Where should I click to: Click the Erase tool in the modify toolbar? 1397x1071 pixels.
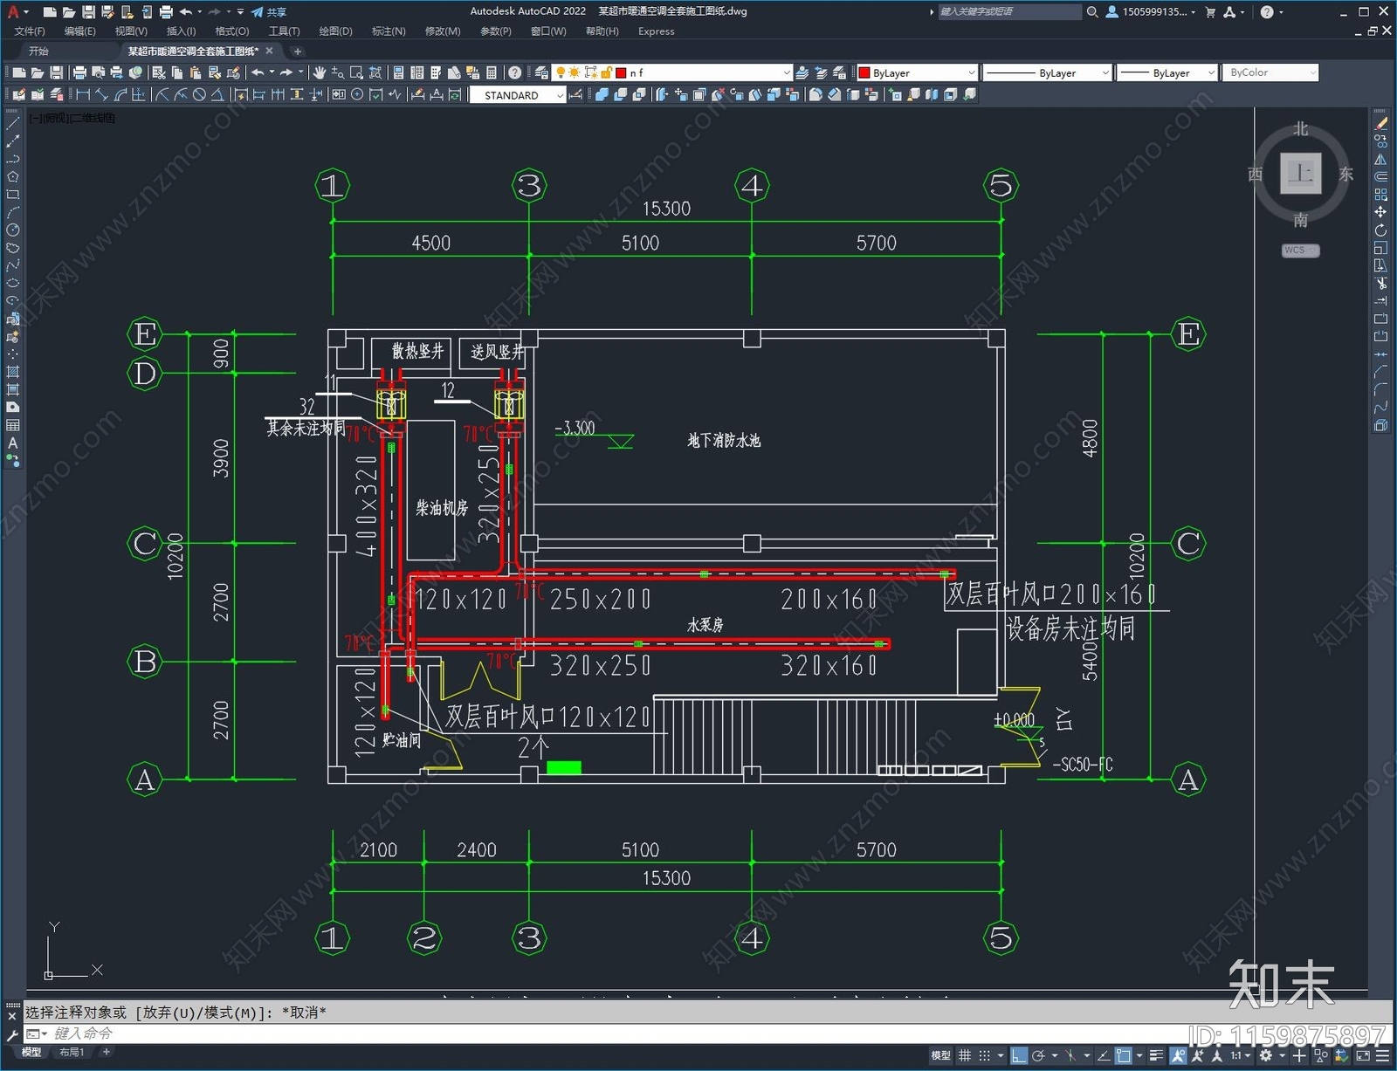coord(1380,125)
